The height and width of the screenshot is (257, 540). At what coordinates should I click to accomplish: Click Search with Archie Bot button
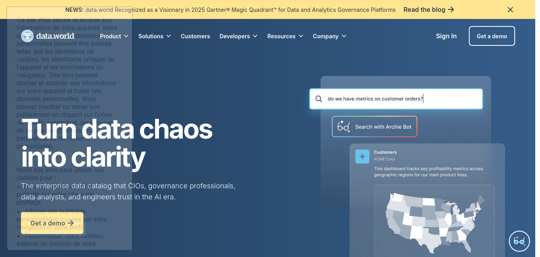tap(374, 127)
